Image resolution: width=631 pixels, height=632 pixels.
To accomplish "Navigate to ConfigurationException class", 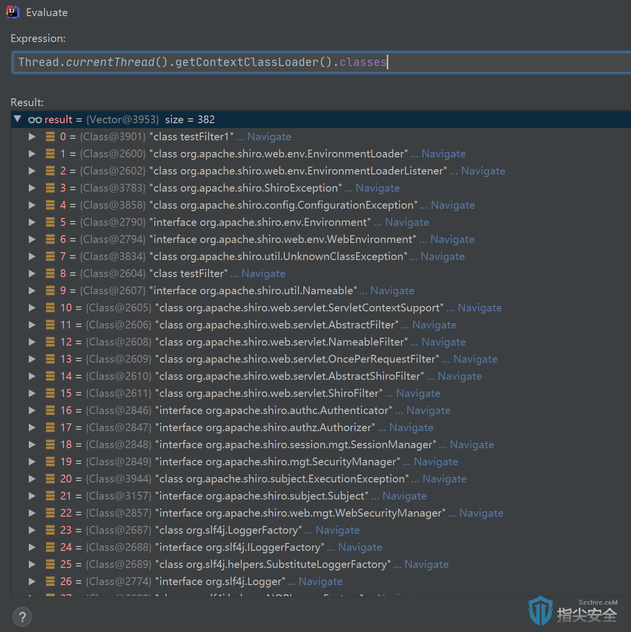I will (x=453, y=205).
